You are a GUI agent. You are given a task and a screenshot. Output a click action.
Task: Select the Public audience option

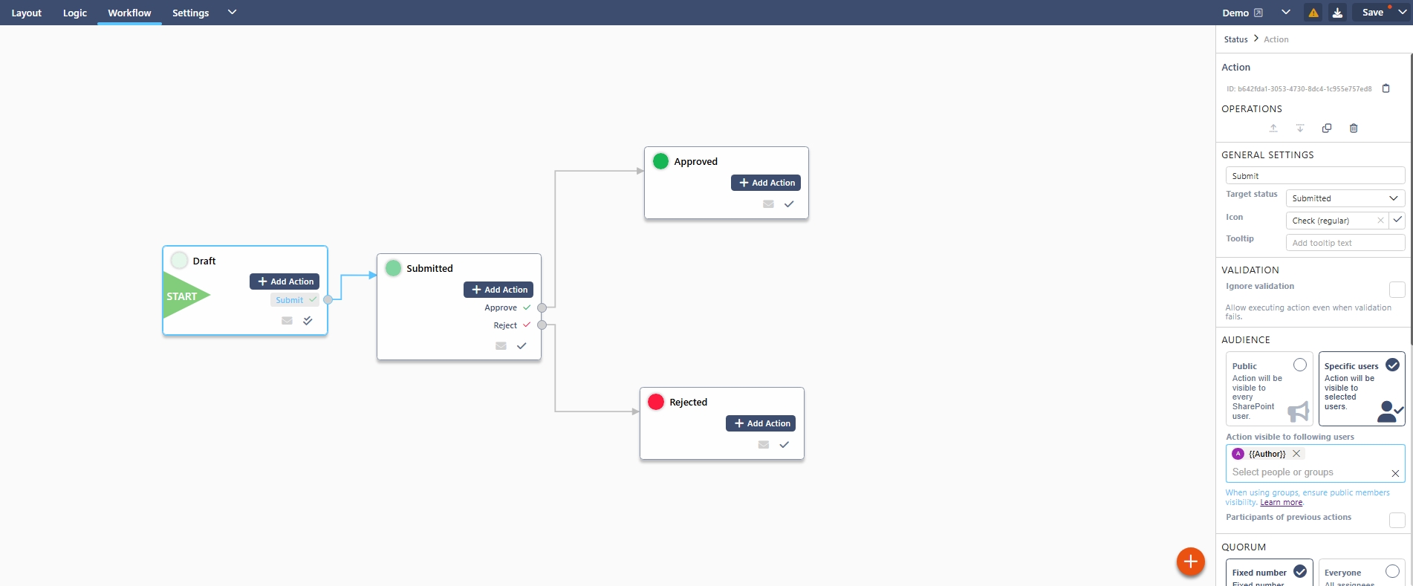coord(1299,365)
